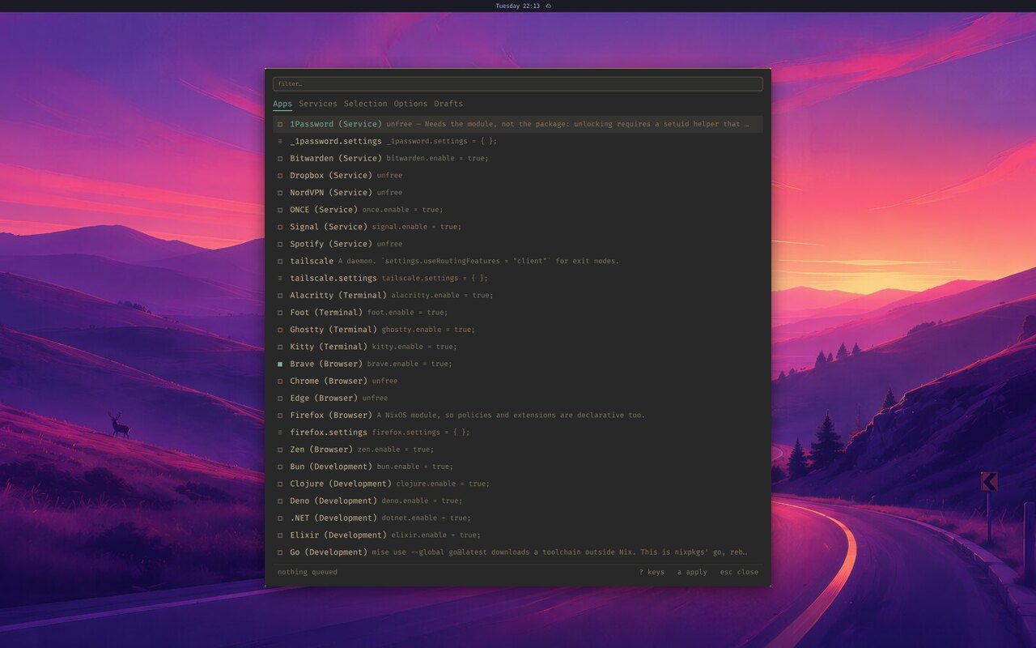
Task: Enable the Firefox (Browser) checkbox
Action: click(x=280, y=416)
